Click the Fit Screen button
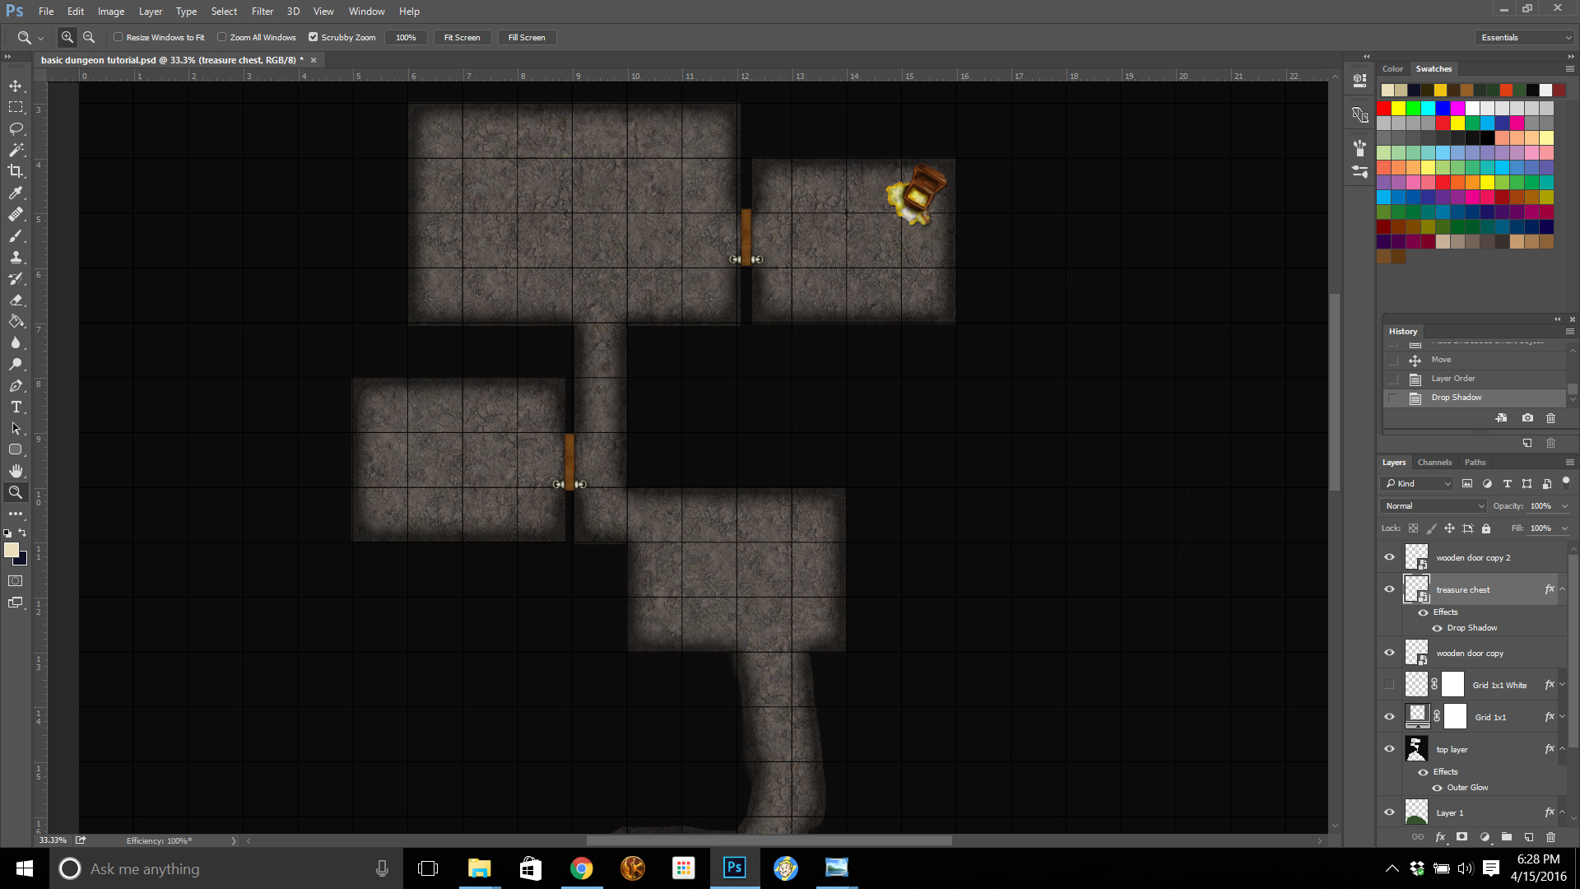The image size is (1580, 889). coord(461,37)
